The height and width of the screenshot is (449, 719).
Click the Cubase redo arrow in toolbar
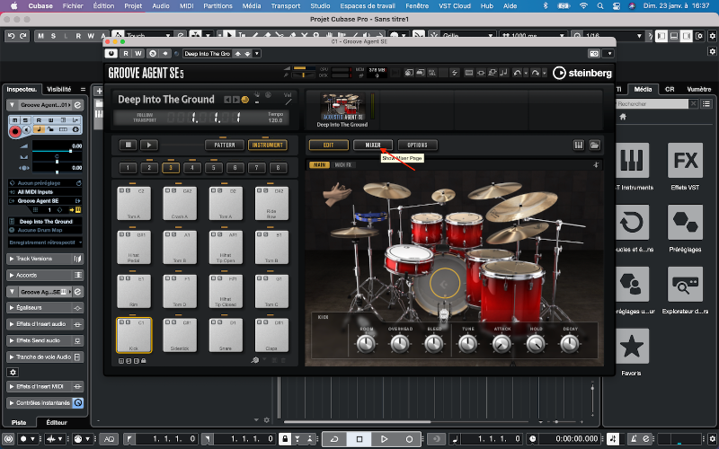coord(23,36)
